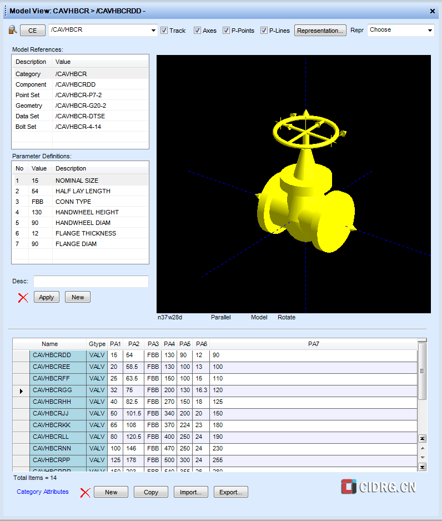
Task: Jump to the top of table with scroll-to-first arrow
Action: point(422,438)
